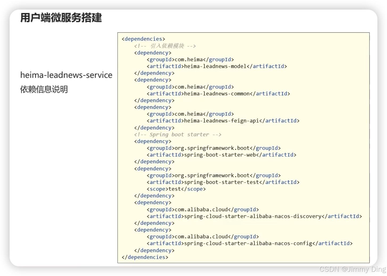Viewport: 387px width, 276px height.
Task: Select the heima-leadnews-service label
Action: point(66,75)
